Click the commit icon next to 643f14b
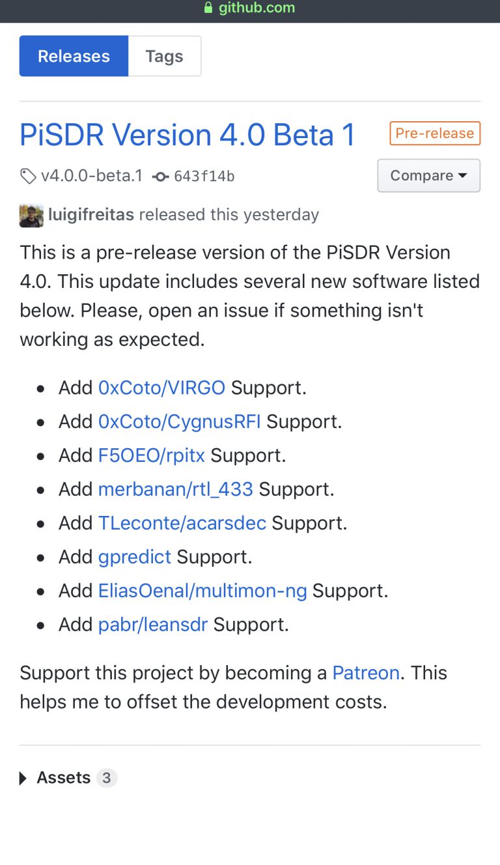 [161, 176]
